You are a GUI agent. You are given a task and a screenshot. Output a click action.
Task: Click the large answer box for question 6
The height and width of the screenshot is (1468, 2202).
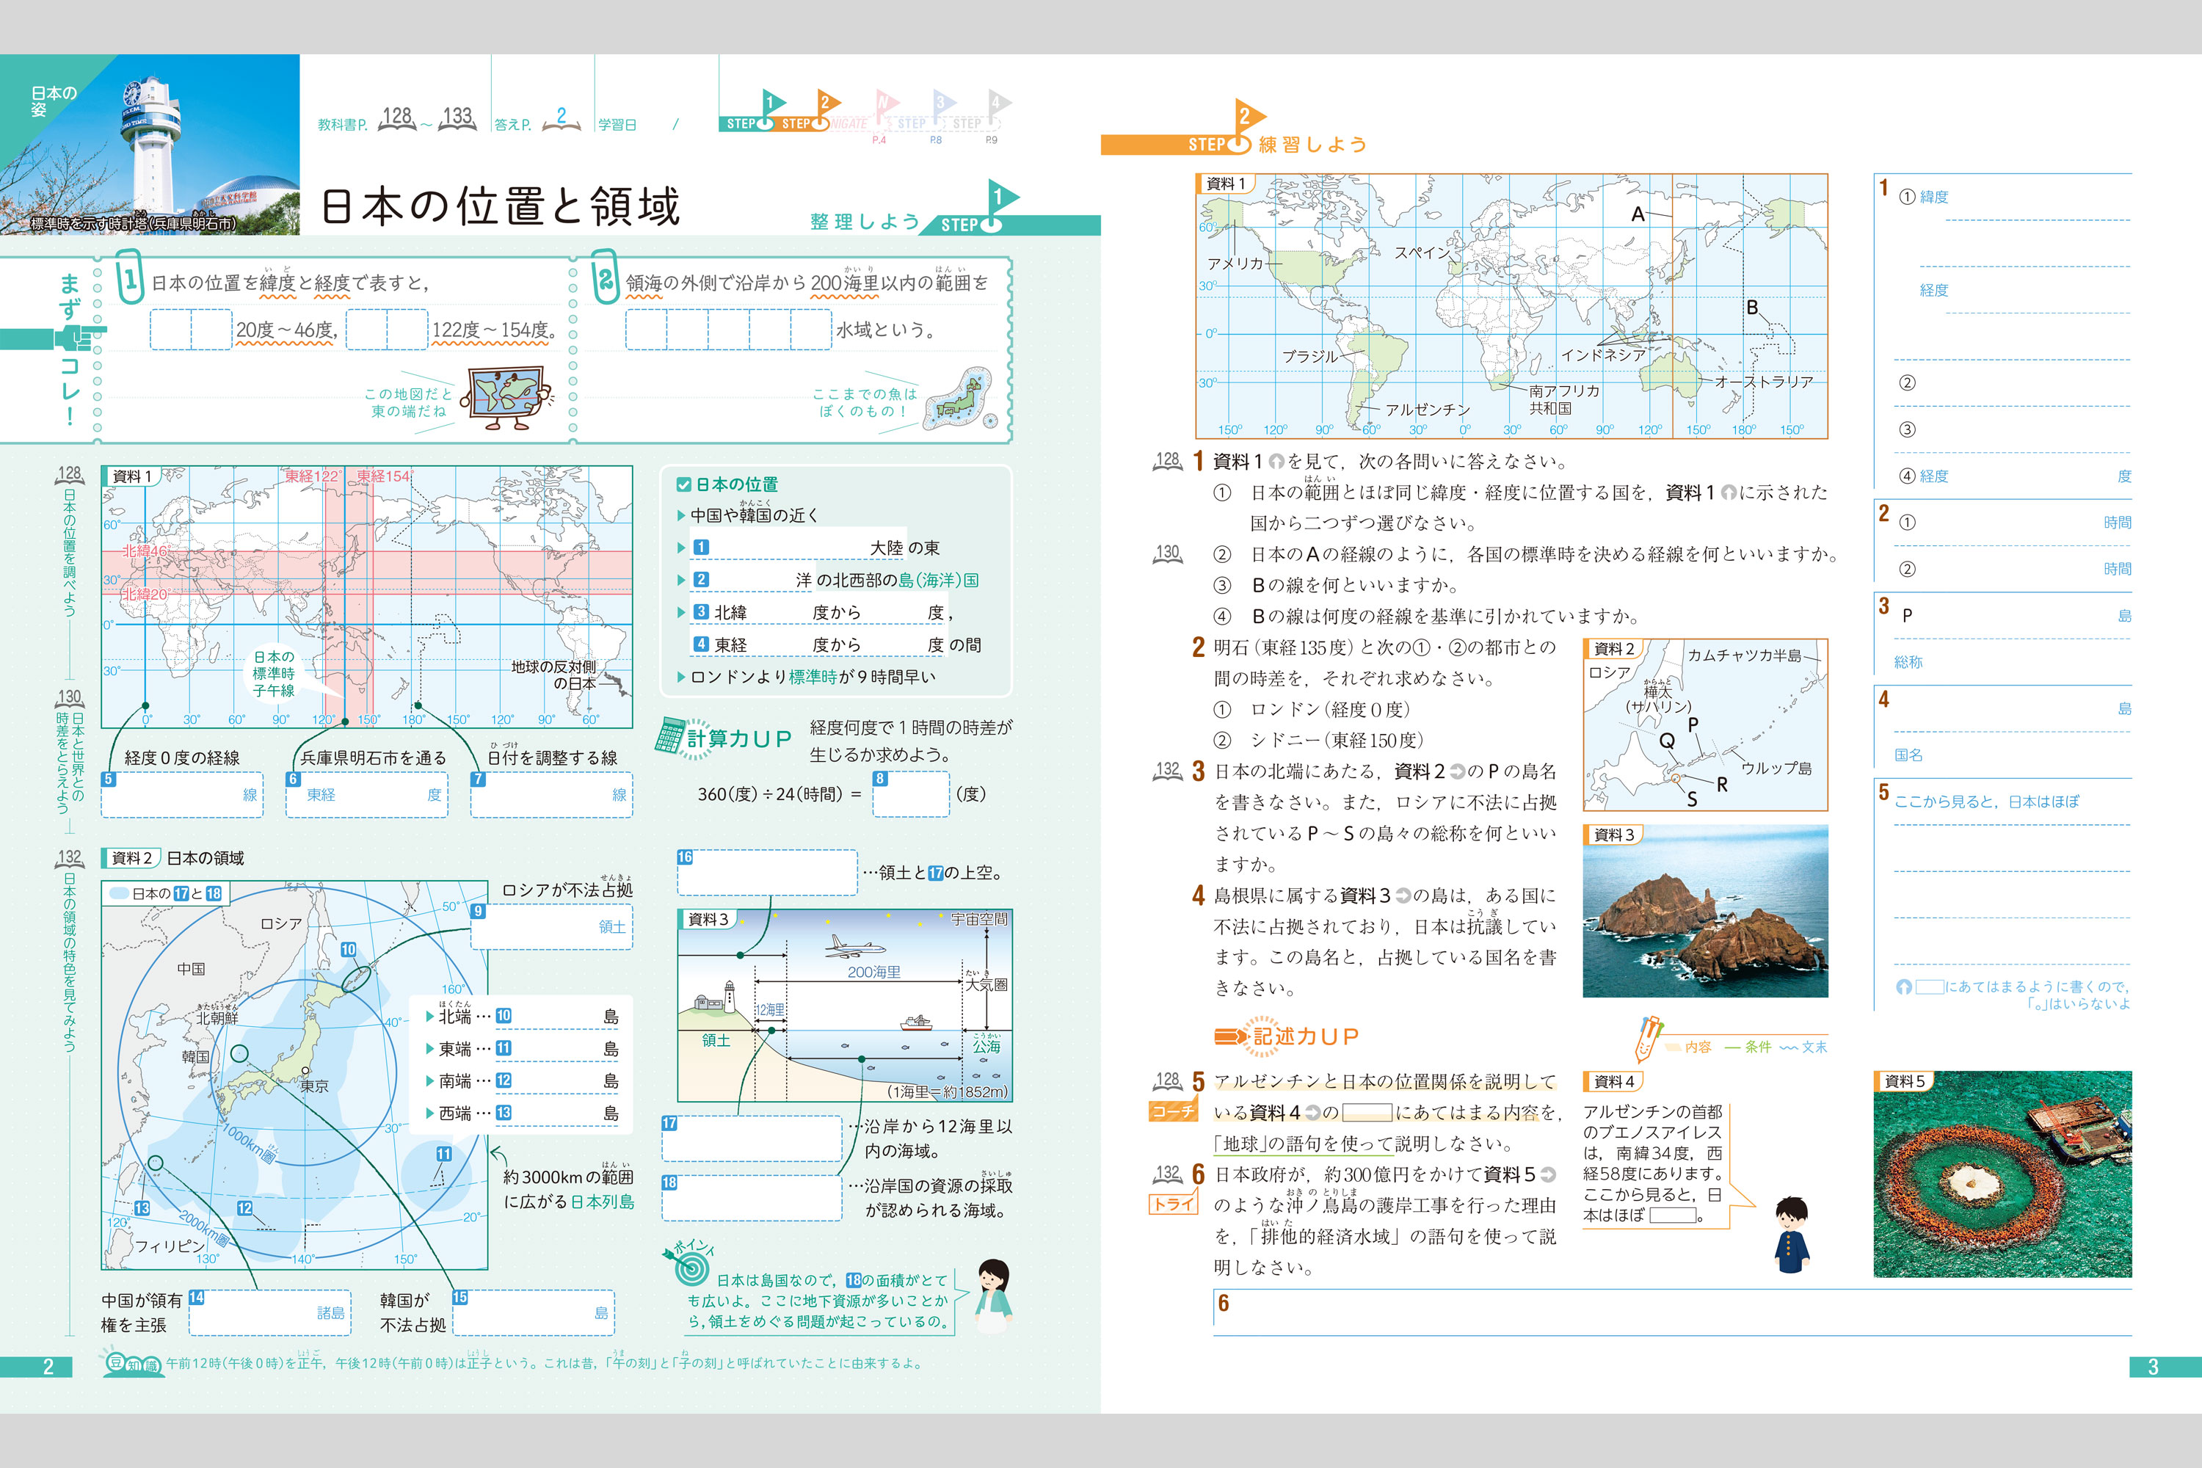(x=1672, y=1312)
